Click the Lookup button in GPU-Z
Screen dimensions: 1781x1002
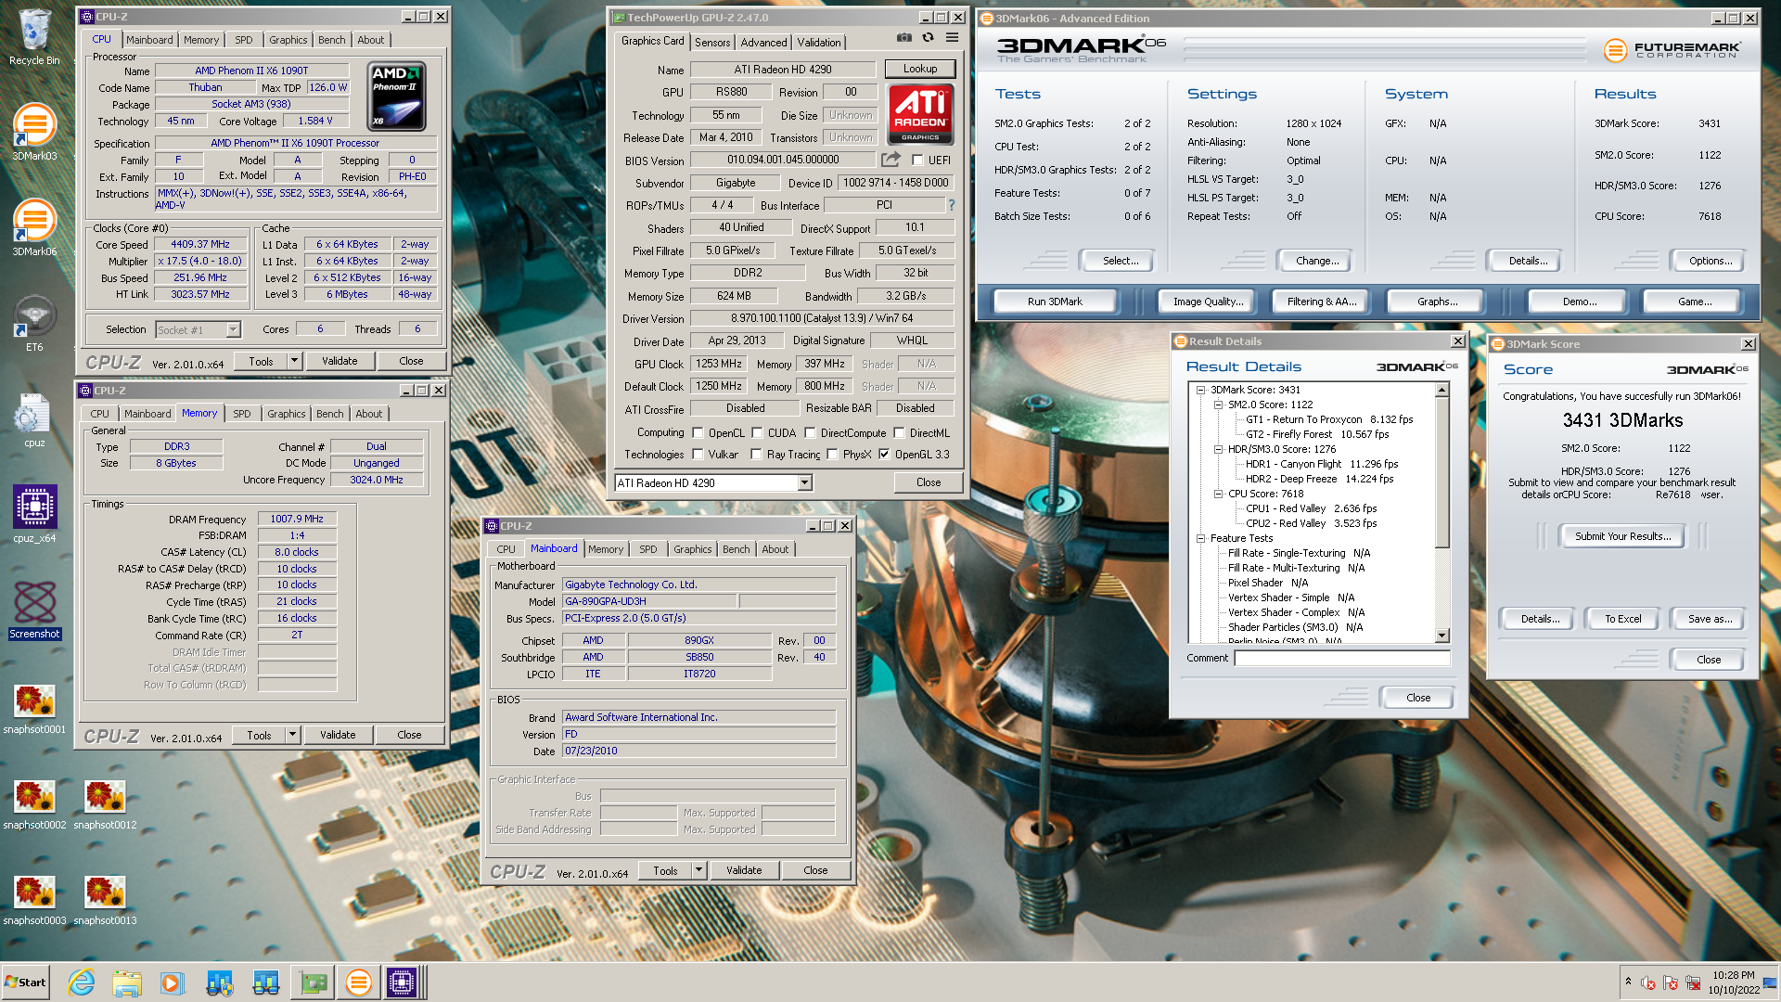(x=920, y=69)
